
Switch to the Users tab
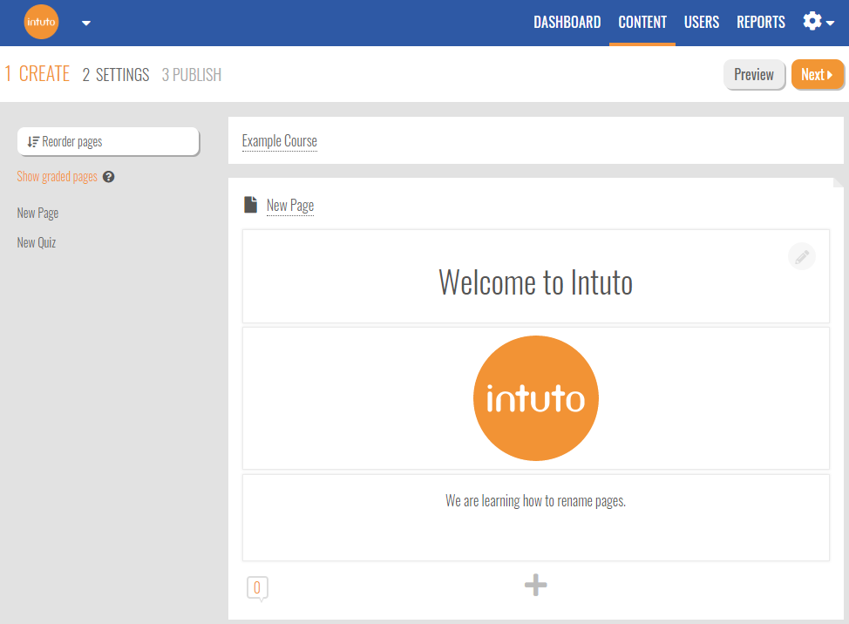point(701,23)
